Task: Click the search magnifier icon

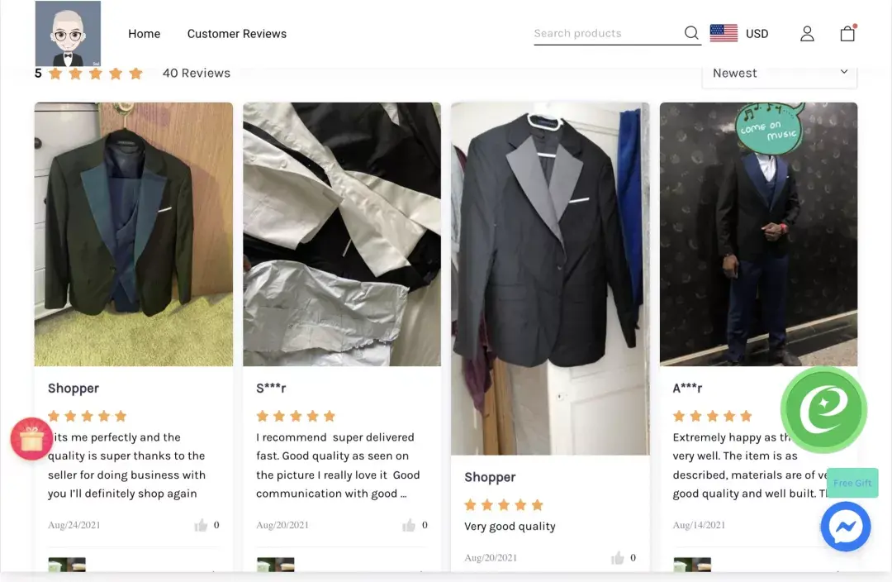Action: click(691, 33)
